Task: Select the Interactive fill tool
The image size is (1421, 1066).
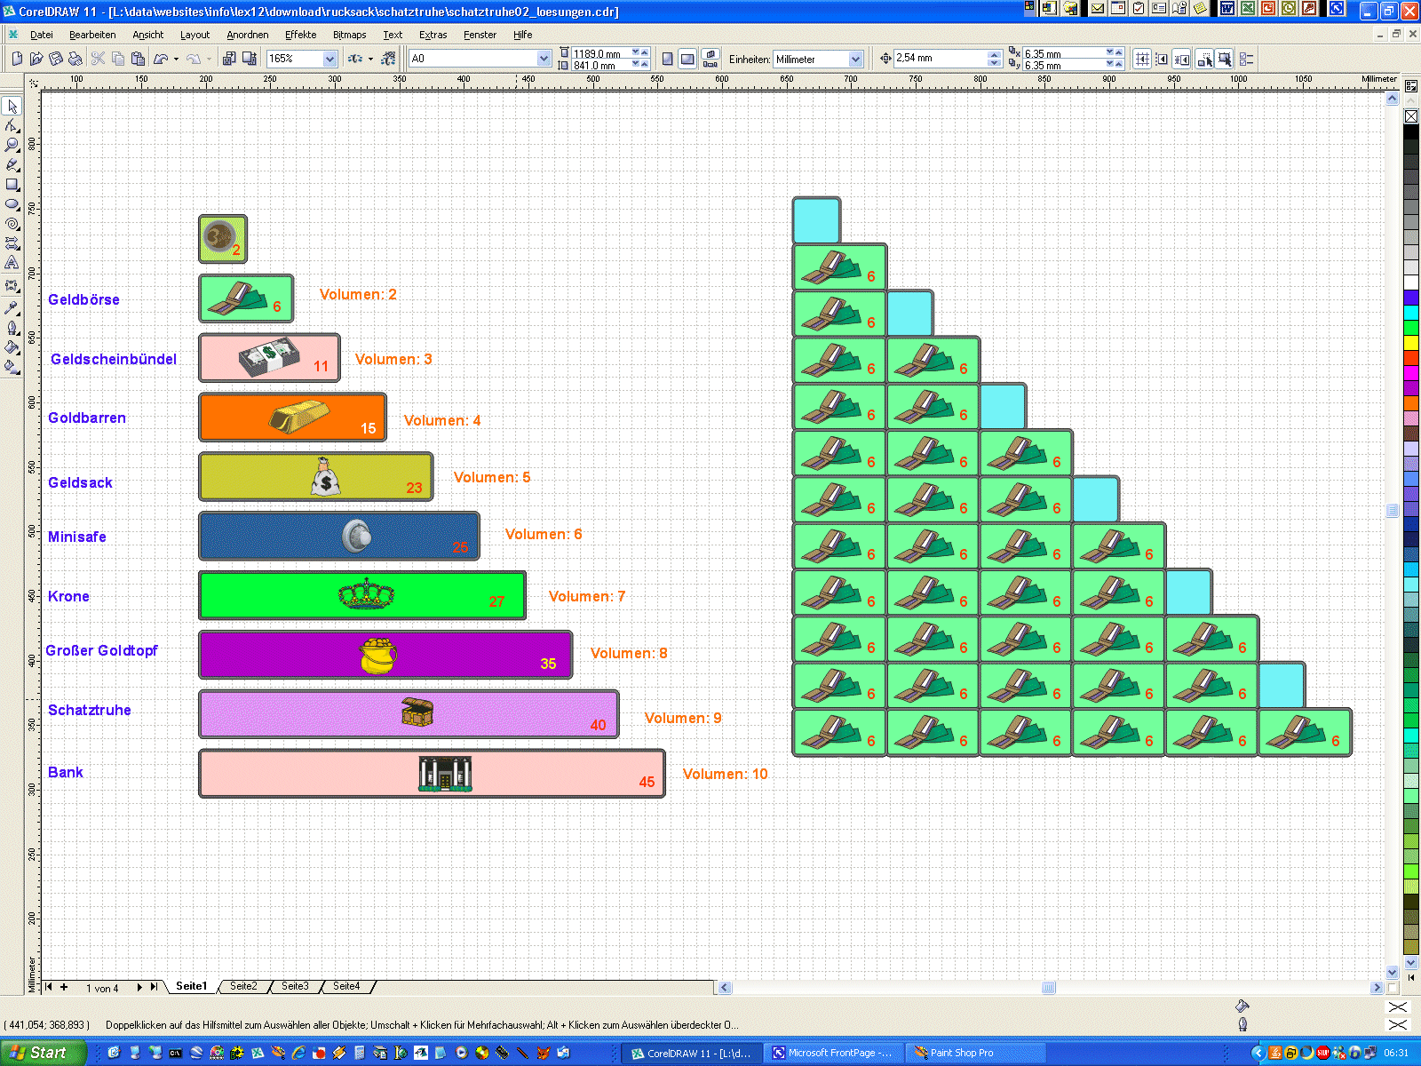Action: click(x=12, y=366)
